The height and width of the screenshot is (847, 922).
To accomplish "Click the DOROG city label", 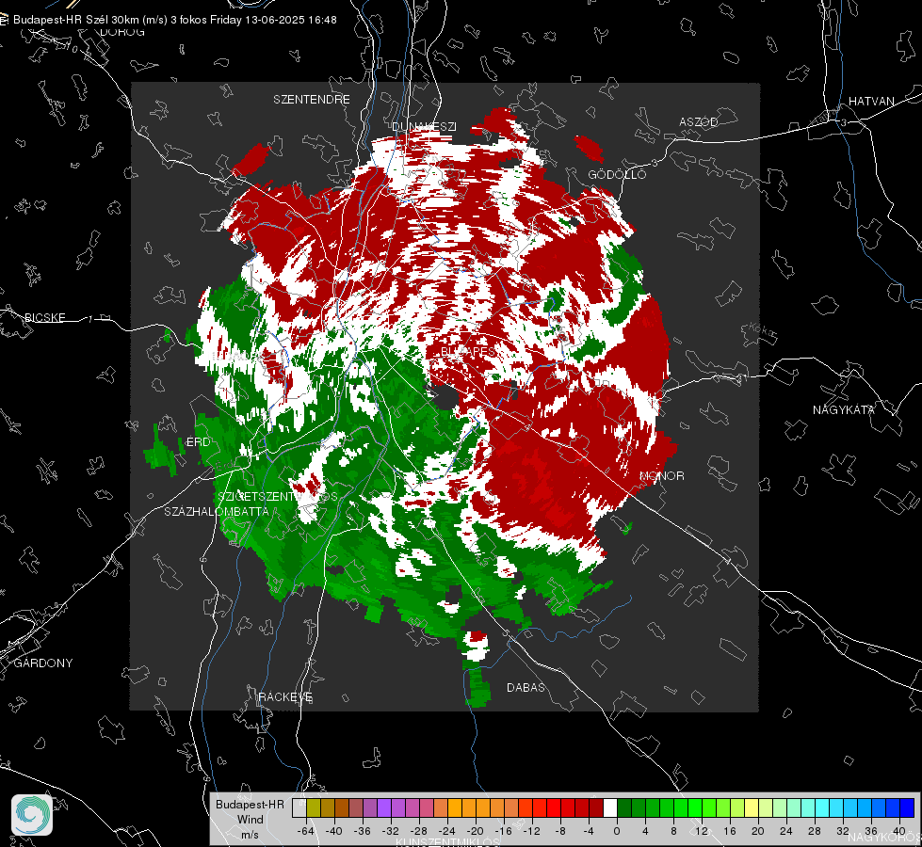I will click(122, 32).
